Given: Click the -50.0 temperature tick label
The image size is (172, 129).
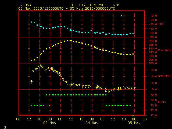Looking at the screenshot, I should (153, 37).
